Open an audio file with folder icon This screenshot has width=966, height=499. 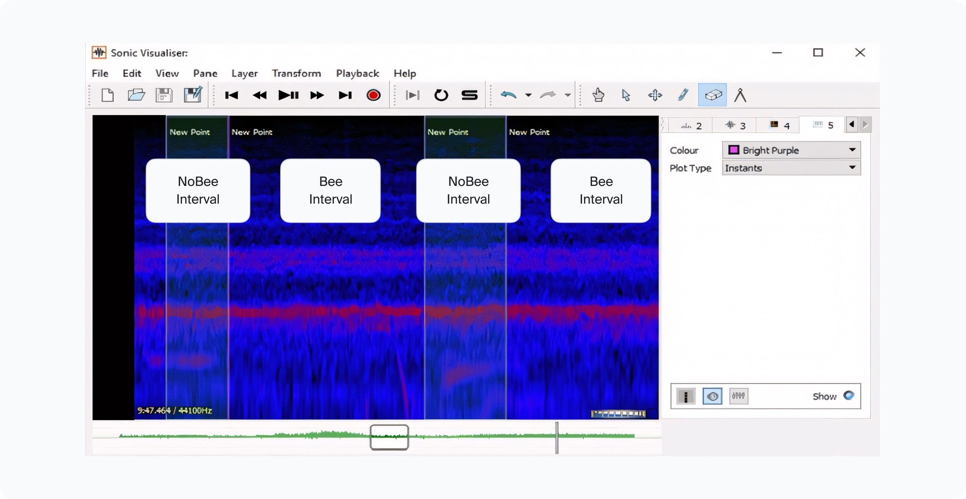coord(136,95)
